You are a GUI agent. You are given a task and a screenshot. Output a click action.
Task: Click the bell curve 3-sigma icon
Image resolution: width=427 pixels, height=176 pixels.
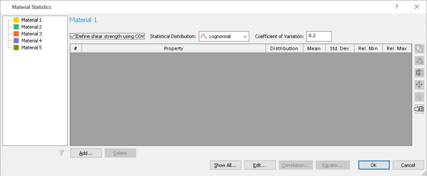419,97
